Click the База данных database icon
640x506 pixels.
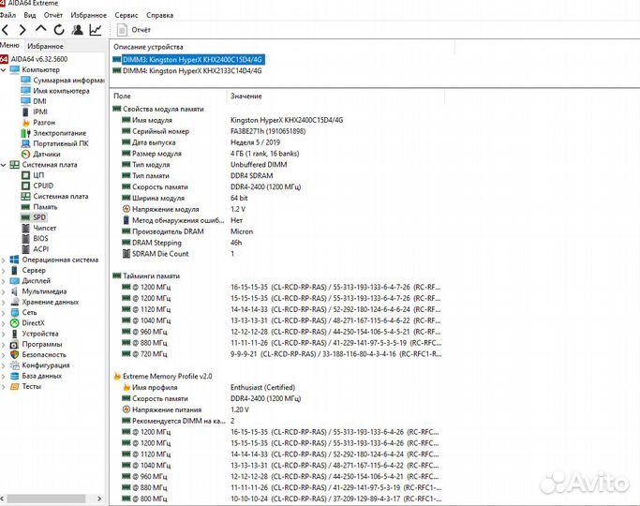pos(14,377)
